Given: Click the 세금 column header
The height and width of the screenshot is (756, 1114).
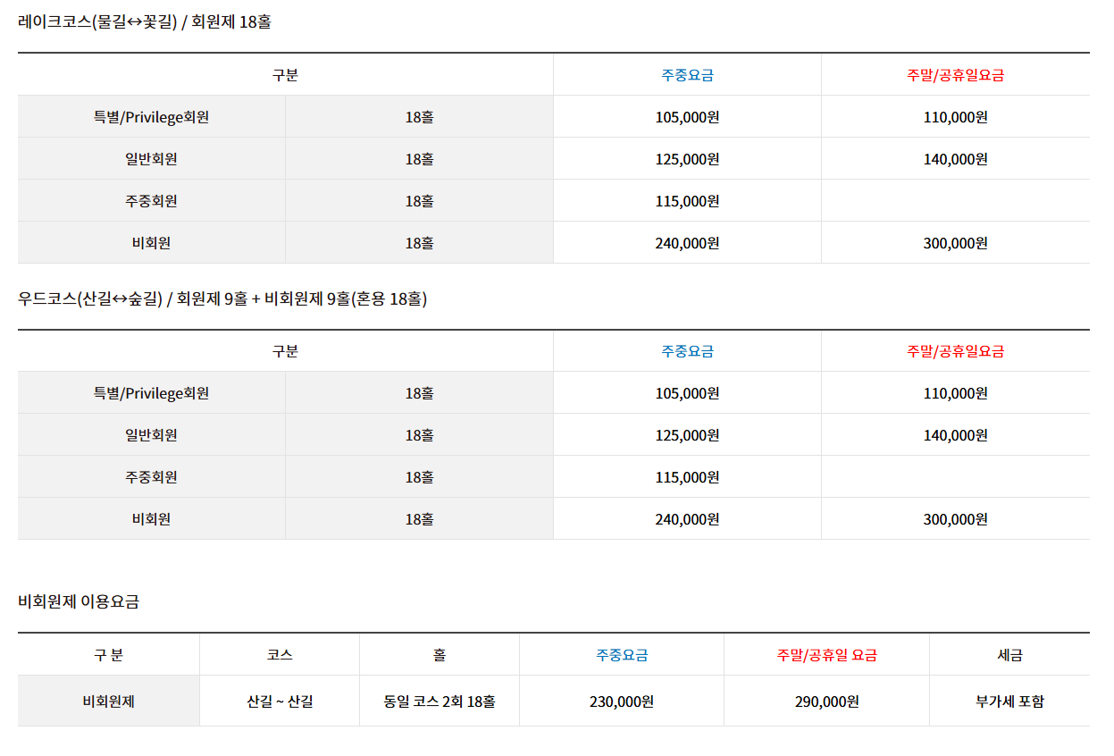Looking at the screenshot, I should pyautogui.click(x=1009, y=655).
